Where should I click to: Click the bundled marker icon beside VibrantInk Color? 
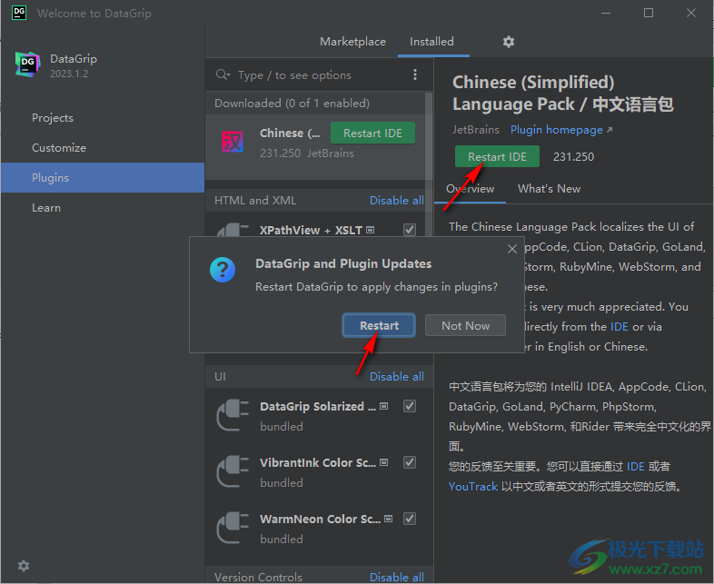coord(384,462)
